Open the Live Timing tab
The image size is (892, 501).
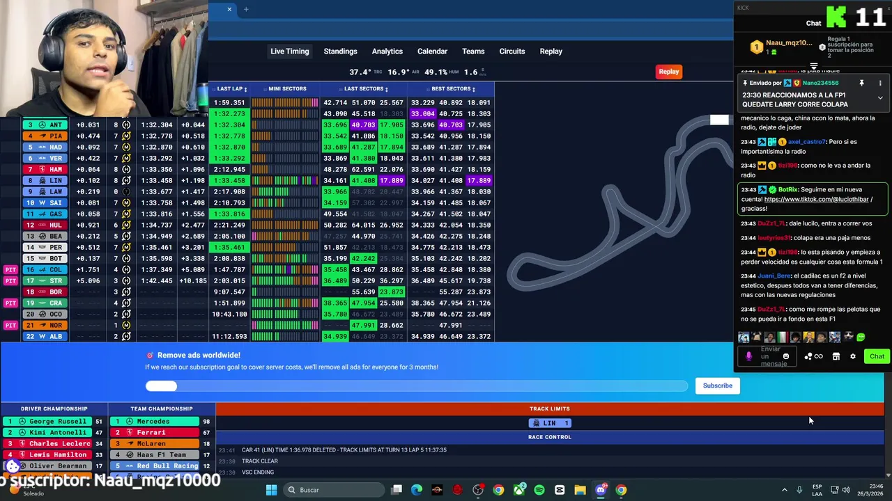289,51
